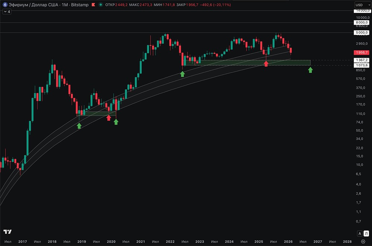The image size is (372, 246).
Task: Click the Ethereum symbol logo icon
Action: [5, 4]
